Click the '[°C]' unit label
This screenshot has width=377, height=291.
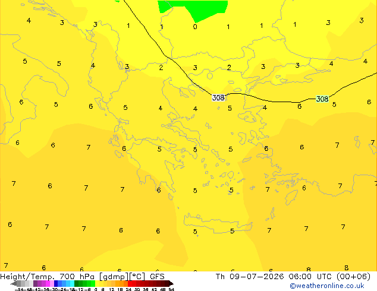137,277
